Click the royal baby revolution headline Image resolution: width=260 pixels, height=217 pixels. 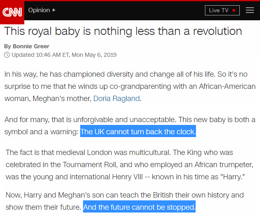pyautogui.click(x=123, y=31)
